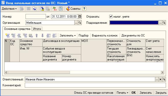Click the Закрыть button
The image size is (168, 96).
click(161, 93)
